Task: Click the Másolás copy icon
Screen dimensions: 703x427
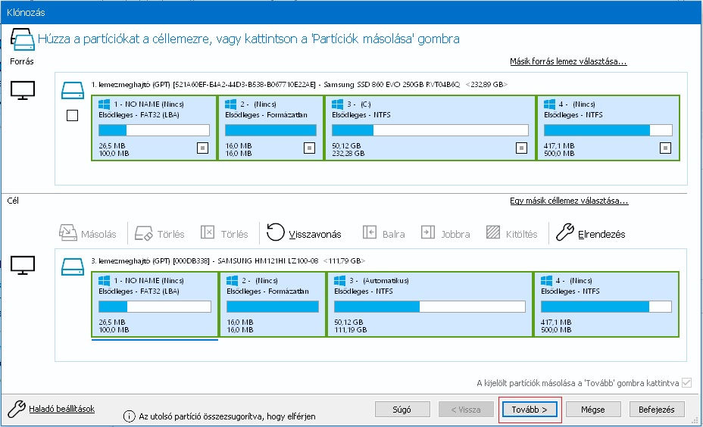Action: pos(68,234)
